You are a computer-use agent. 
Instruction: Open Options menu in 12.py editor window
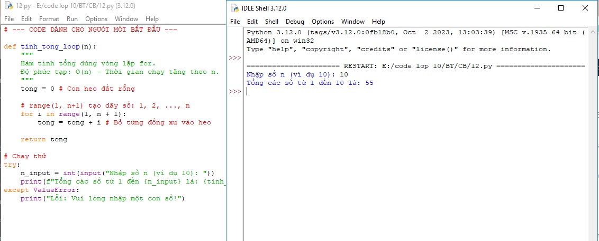point(96,18)
